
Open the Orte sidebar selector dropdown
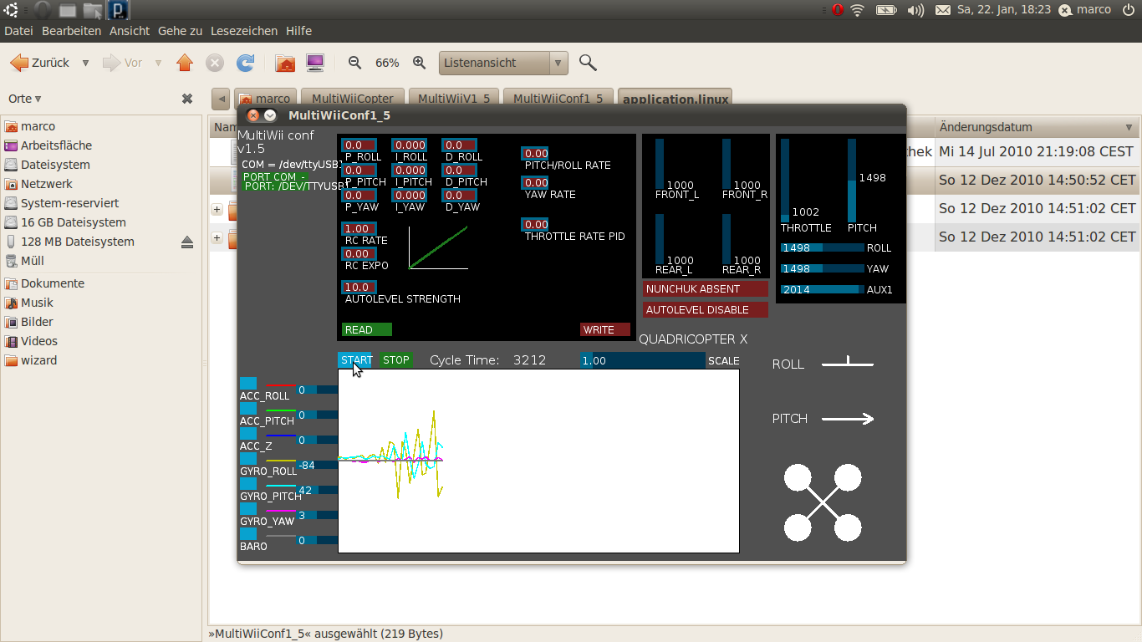(x=25, y=99)
